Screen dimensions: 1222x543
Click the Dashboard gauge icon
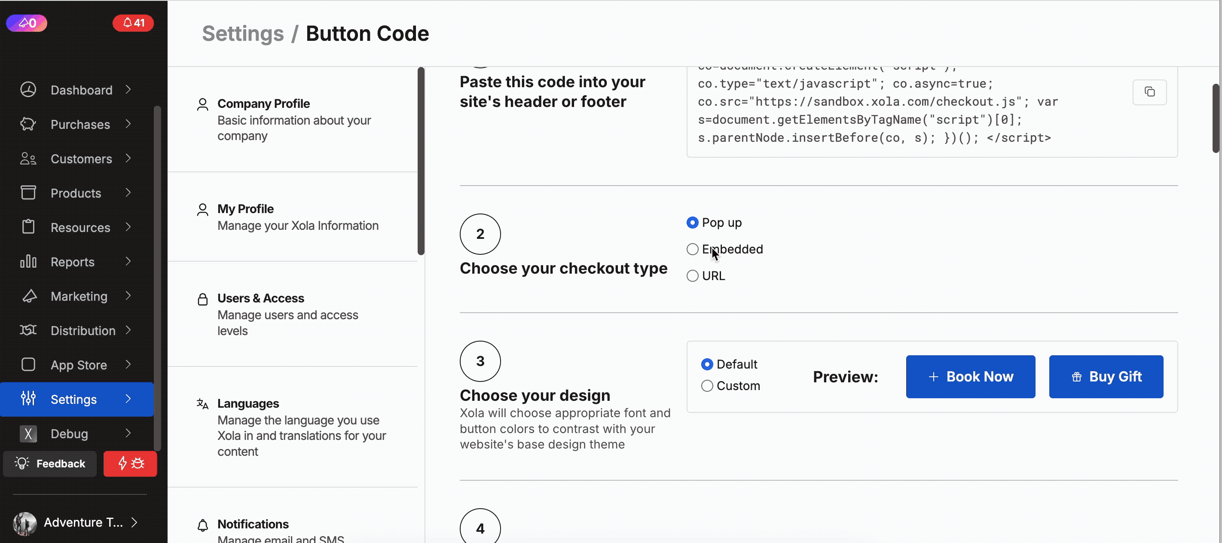[x=28, y=90]
